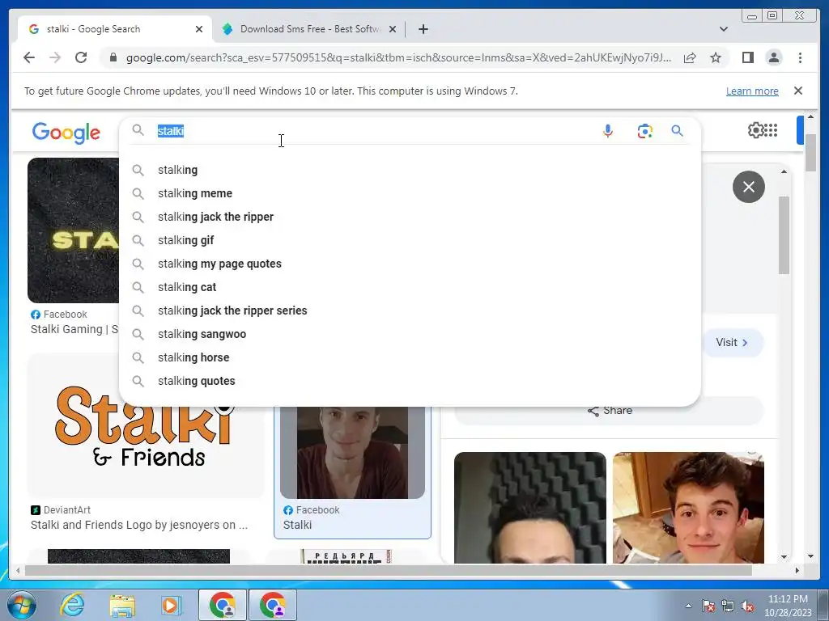Click the forward navigation arrow
This screenshot has width=829, height=621.
[x=55, y=57]
